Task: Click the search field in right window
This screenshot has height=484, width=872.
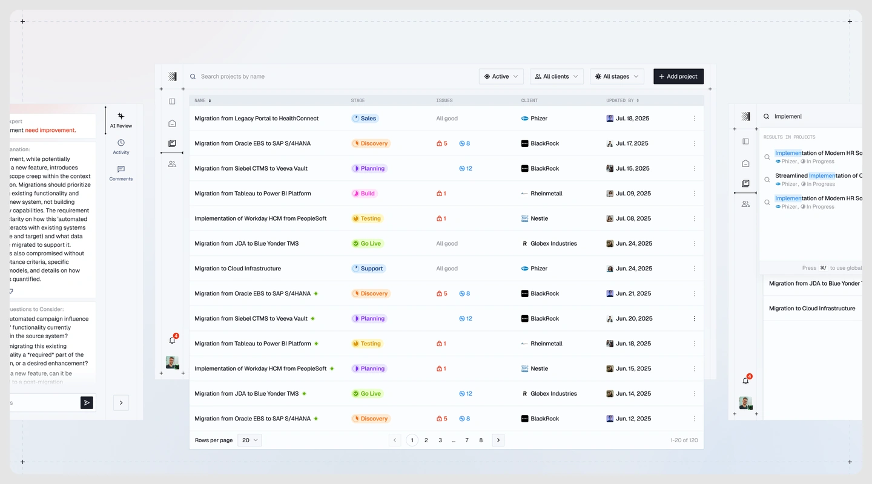Action: pyautogui.click(x=811, y=116)
